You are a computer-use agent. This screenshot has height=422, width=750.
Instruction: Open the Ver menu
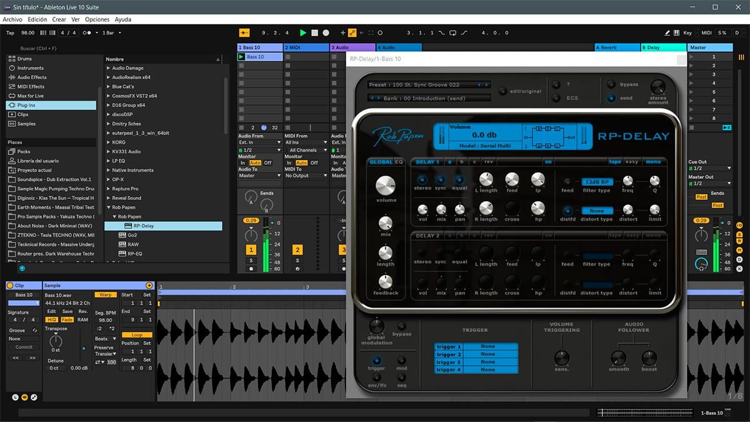75,19
